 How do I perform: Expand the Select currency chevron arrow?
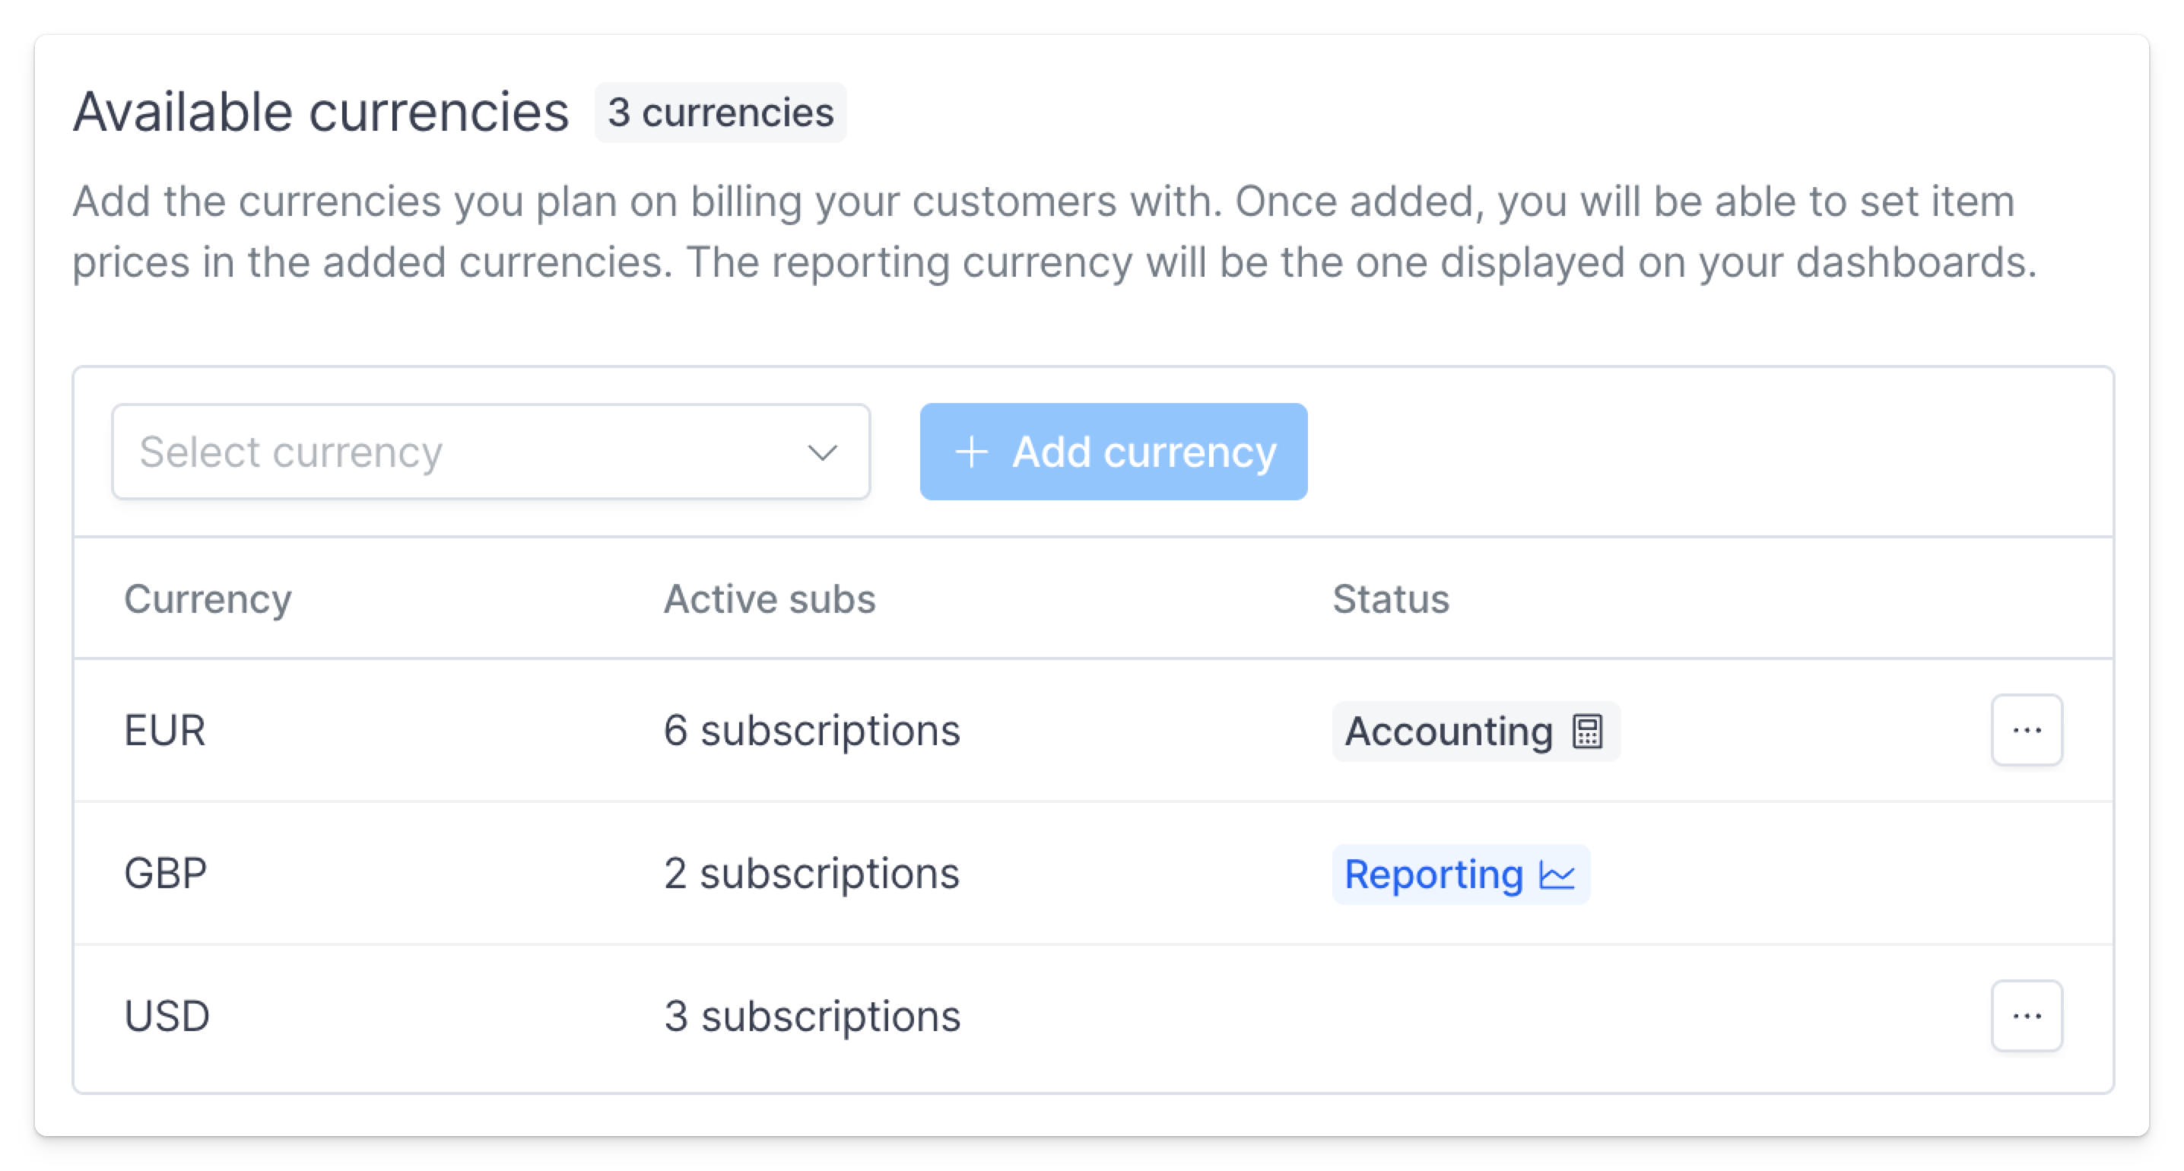click(821, 452)
